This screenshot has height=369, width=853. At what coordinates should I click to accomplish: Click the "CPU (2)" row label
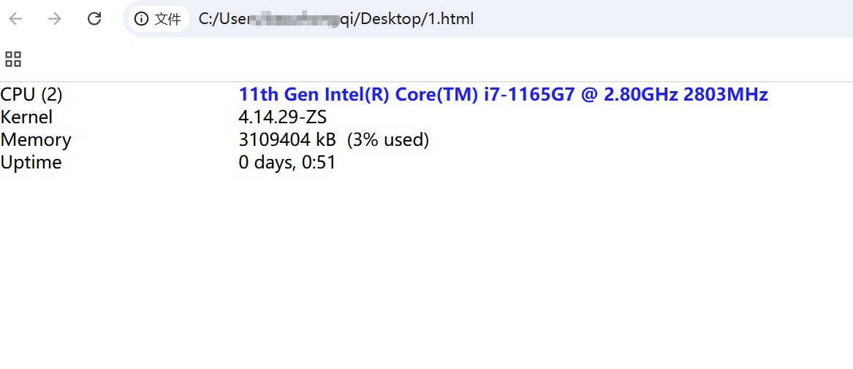pos(31,95)
